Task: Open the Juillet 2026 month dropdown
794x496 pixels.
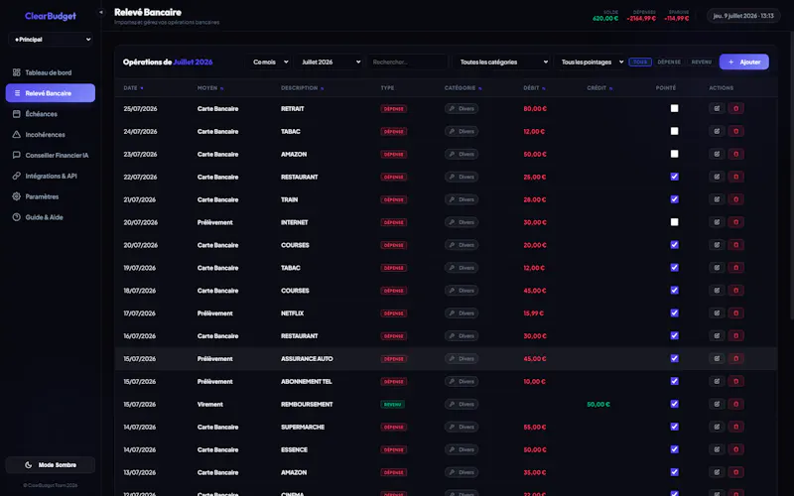Action: (330, 62)
